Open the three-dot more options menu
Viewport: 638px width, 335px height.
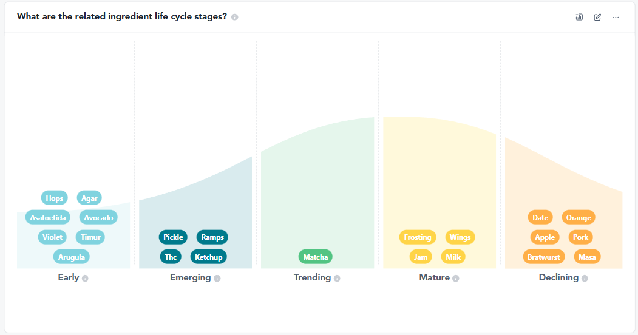point(616,17)
